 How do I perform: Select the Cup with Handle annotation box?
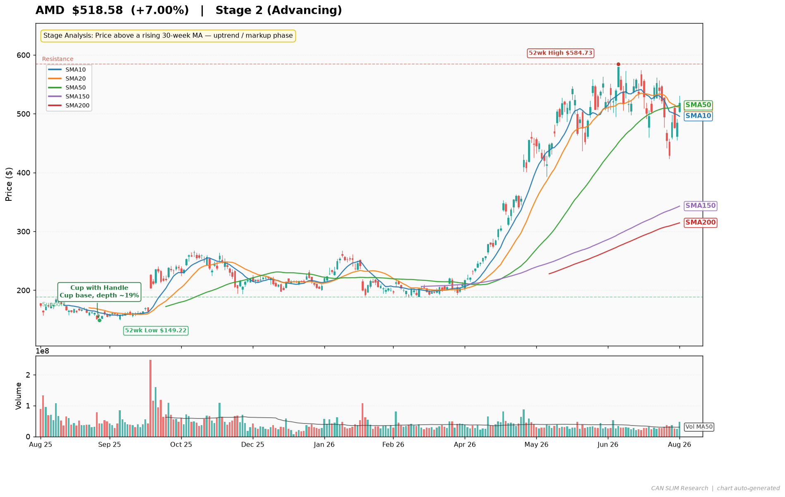point(99,292)
